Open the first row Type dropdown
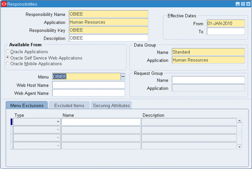252x169 pixels. pyautogui.click(x=58, y=122)
